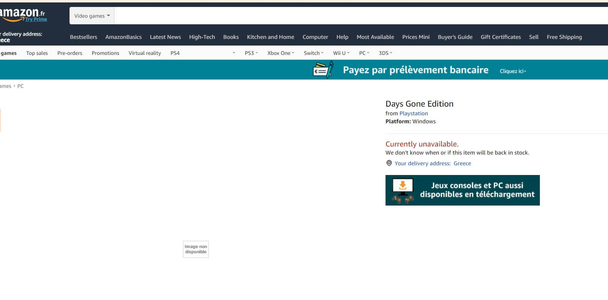Screen dimensions: 608x300
Task: Click the "Image non disponible" placeholder thumbnail
Action: pos(196,249)
